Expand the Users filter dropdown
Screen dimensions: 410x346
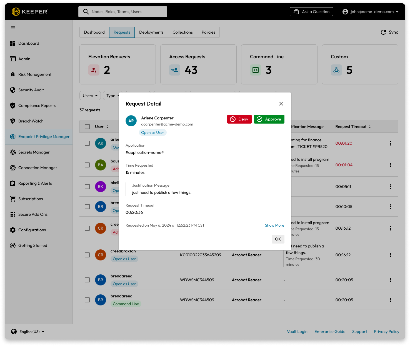pos(90,96)
